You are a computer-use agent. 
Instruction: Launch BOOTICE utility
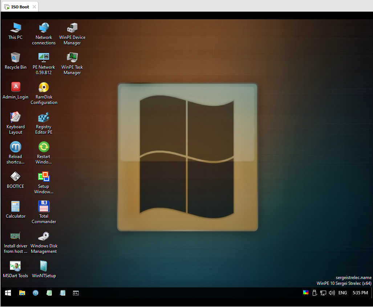16,180
